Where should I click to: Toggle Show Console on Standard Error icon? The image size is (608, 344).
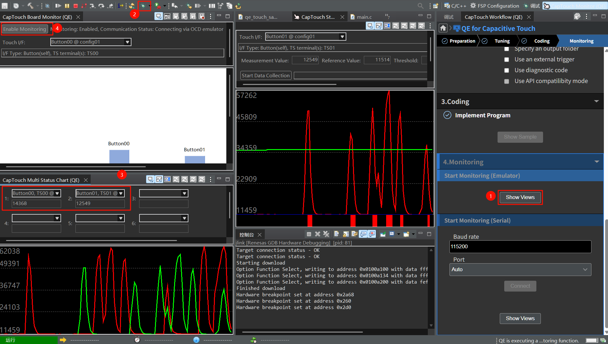click(x=372, y=234)
